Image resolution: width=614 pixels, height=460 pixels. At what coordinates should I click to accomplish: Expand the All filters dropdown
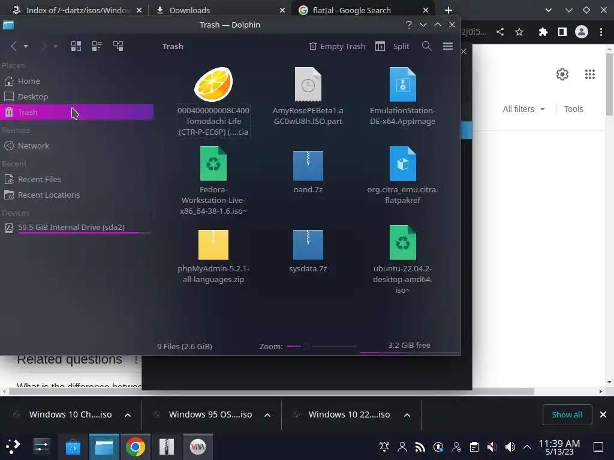tap(524, 109)
